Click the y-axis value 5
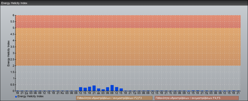The width and height of the screenshot is (248, 101). tap(14, 28)
